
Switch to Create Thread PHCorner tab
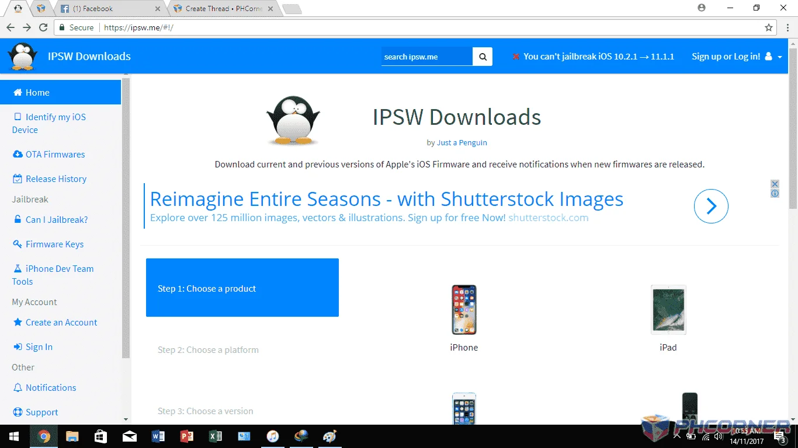coord(224,9)
